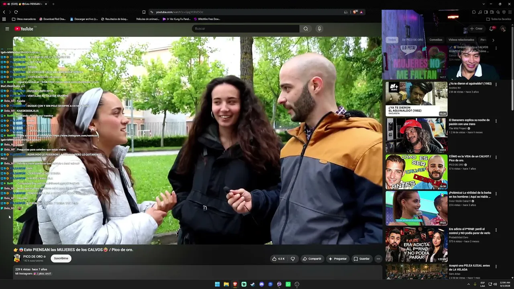This screenshot has height=289, width=514.
Task: Open Steam from the taskbar
Action: coord(253,284)
